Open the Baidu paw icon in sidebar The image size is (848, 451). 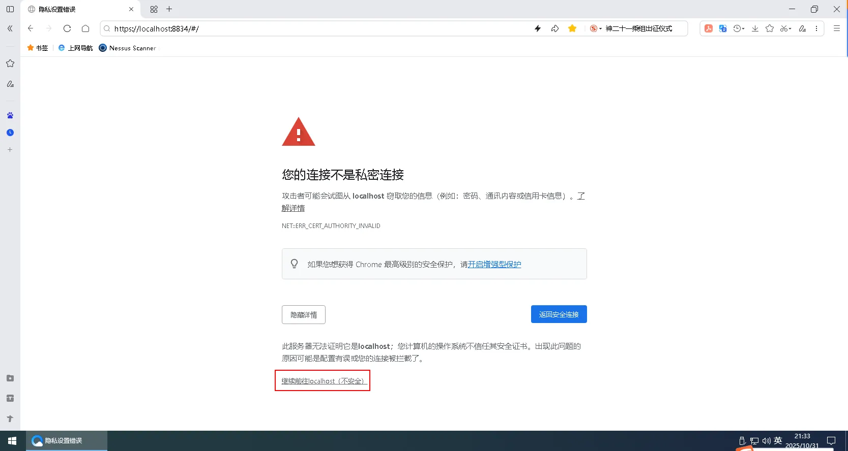10,115
